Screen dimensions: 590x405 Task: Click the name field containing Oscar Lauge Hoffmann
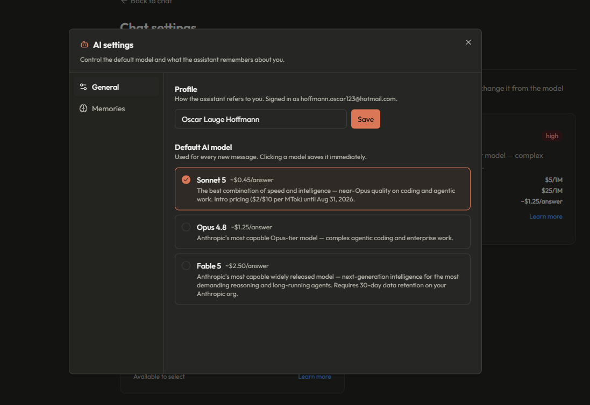pyautogui.click(x=260, y=119)
